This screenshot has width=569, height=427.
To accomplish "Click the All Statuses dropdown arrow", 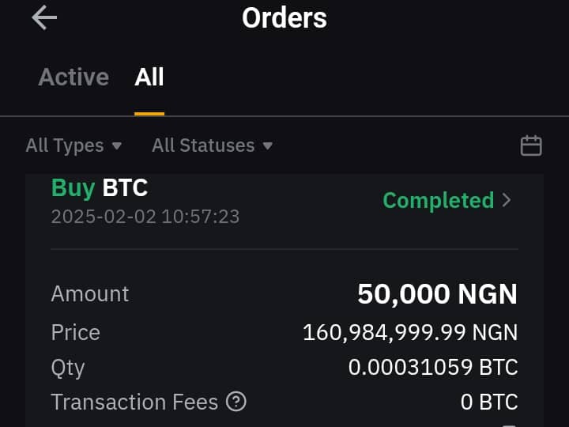I will click(x=267, y=146).
